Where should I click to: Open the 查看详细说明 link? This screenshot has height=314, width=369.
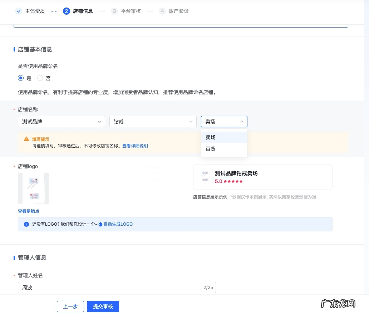point(135,146)
